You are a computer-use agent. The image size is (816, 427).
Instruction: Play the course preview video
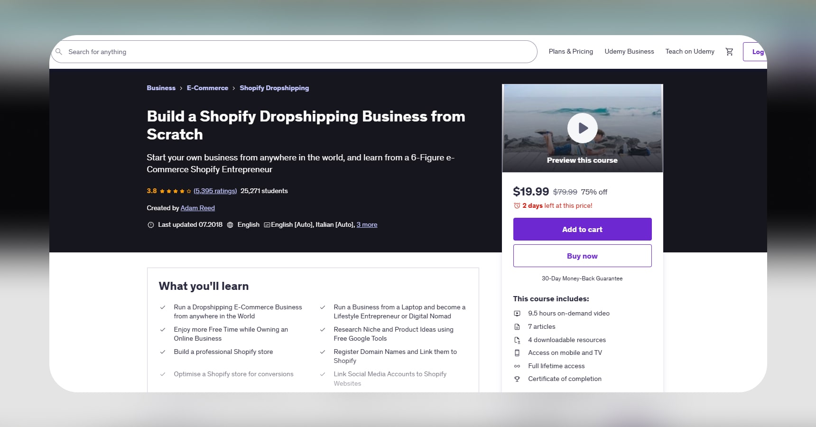point(583,128)
